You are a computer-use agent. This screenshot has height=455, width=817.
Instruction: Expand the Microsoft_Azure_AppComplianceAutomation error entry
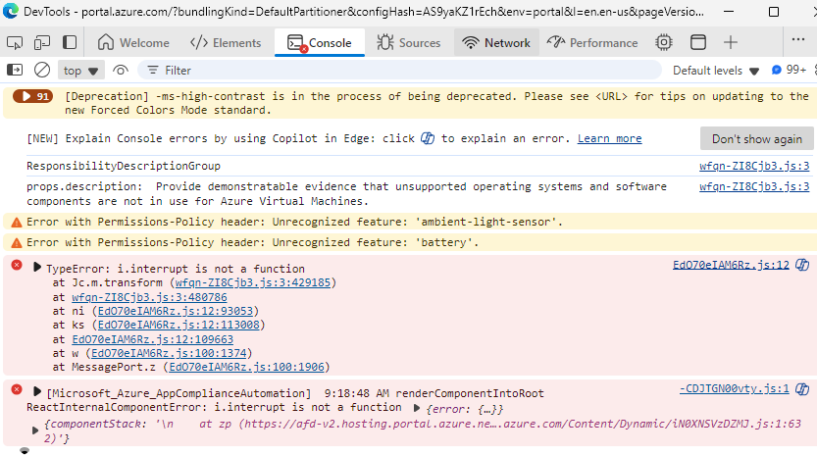[36, 391]
